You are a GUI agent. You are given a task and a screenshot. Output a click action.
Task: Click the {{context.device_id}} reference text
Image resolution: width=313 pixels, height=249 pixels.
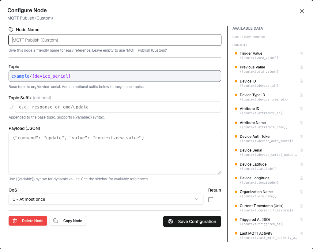coord(259,86)
